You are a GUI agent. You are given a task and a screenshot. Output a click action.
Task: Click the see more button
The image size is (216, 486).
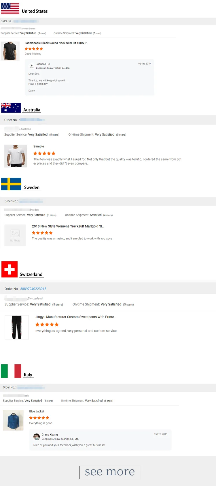click(109, 472)
